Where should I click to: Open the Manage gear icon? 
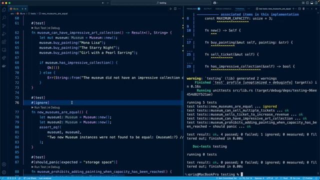(x=4, y=172)
